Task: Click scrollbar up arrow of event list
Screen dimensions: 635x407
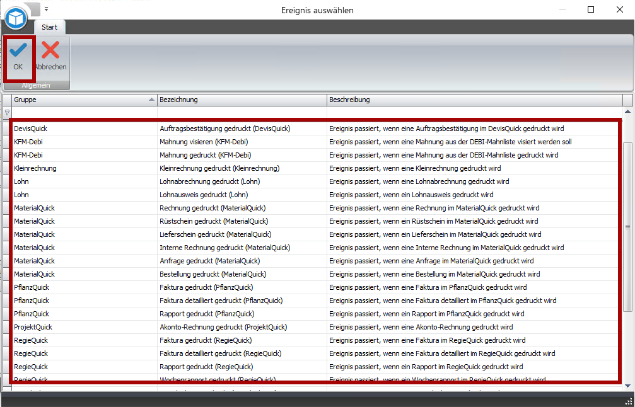Action: [627, 112]
